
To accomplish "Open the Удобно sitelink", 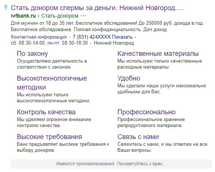I will click(129, 78).
